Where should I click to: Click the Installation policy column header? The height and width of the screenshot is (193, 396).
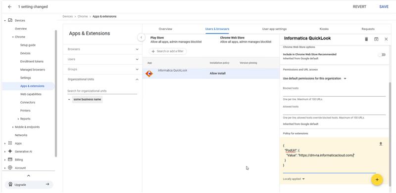219,63
